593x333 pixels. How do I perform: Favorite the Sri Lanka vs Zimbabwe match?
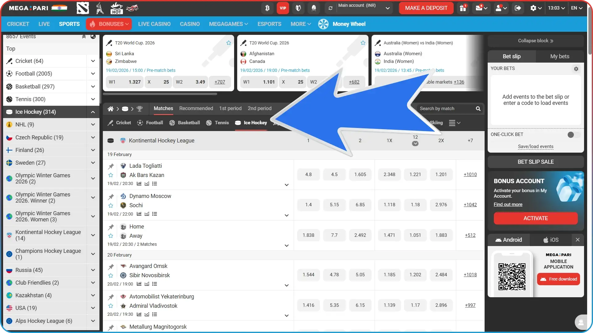point(228,43)
